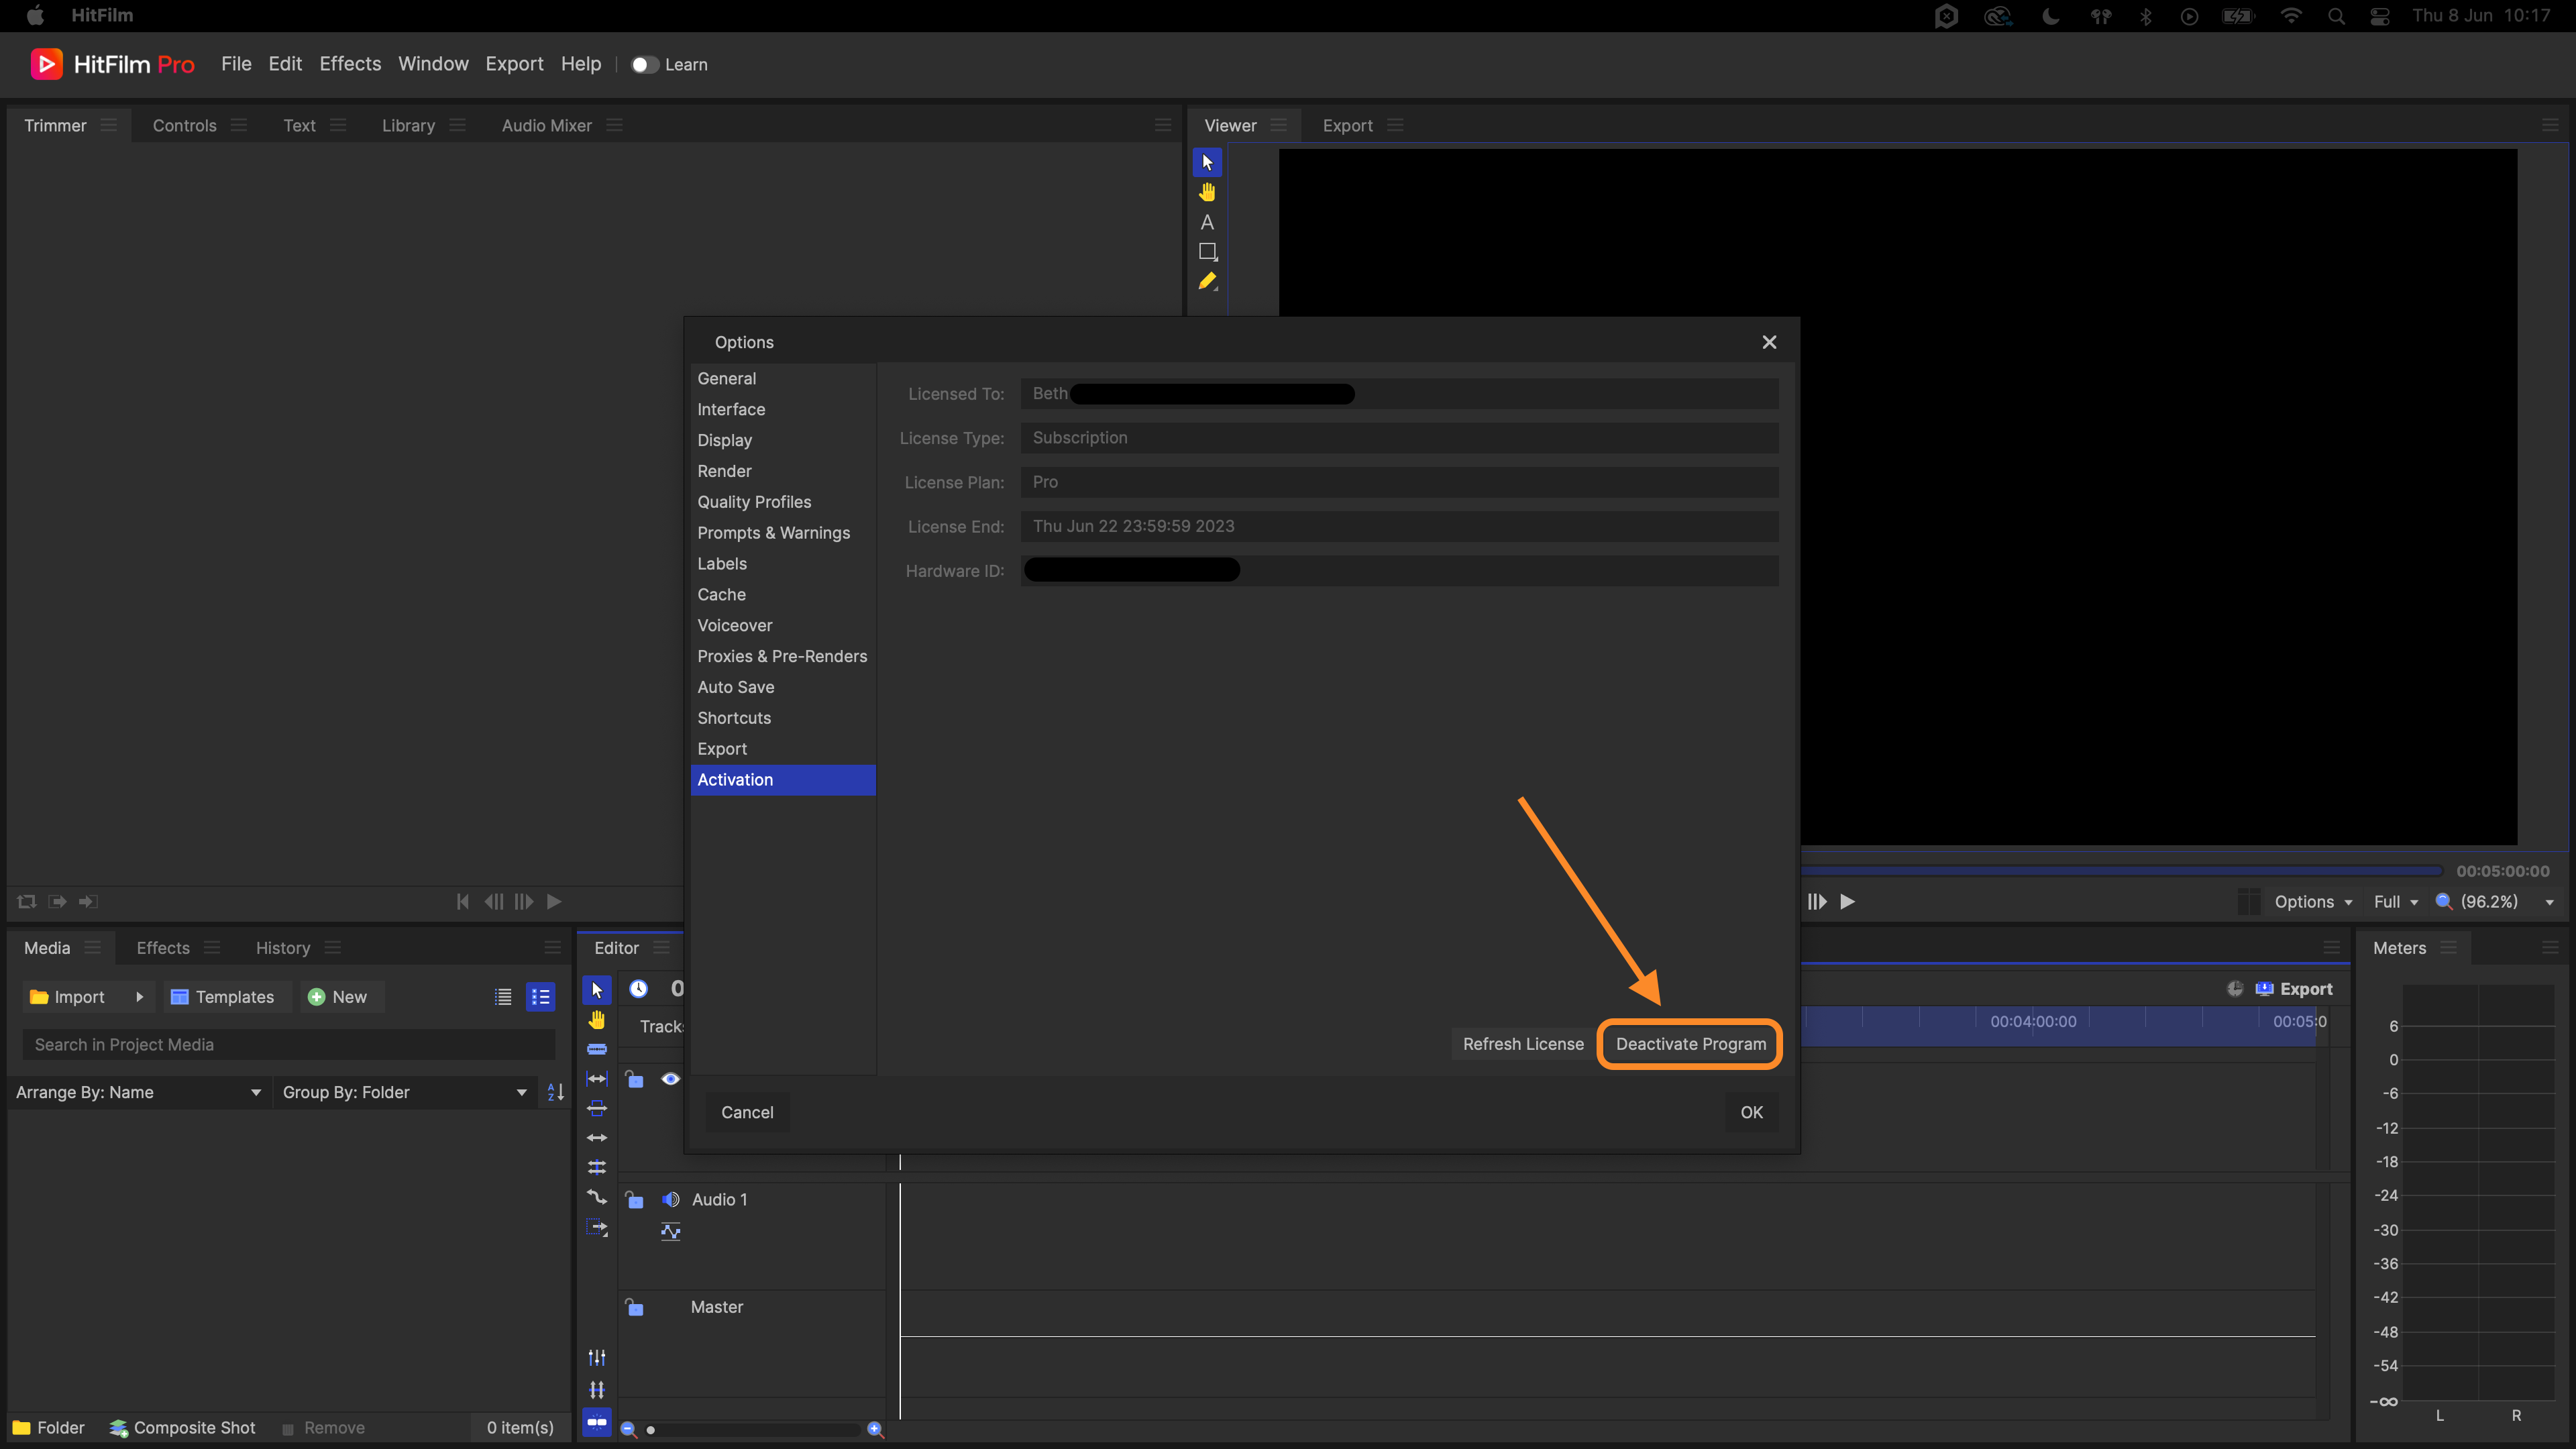Open the Full quality dropdown in Viewer
This screenshot has height=1449, width=2576.
click(x=2396, y=901)
